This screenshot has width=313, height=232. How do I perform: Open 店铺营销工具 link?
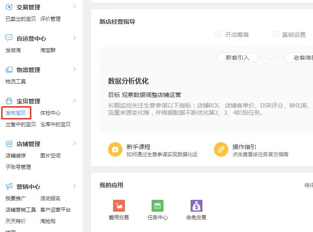click(x=21, y=210)
